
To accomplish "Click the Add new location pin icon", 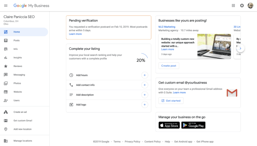I will click(x=6, y=129).
